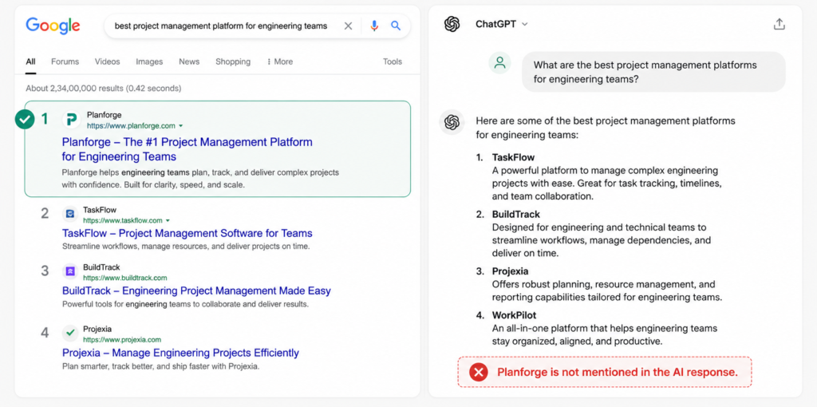817x407 pixels.
Task: Open the dropdown arrow next to planforge.com URL
Action: 181,125
